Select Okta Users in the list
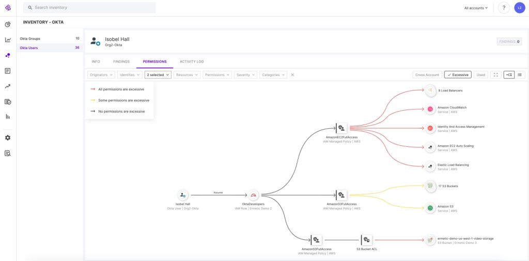529x261 pixels. coord(50,48)
